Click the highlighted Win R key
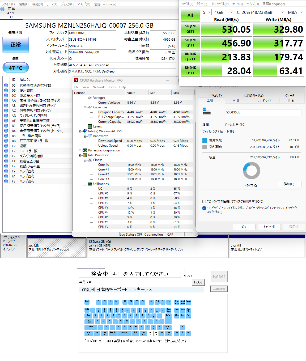 click(156, 333)
